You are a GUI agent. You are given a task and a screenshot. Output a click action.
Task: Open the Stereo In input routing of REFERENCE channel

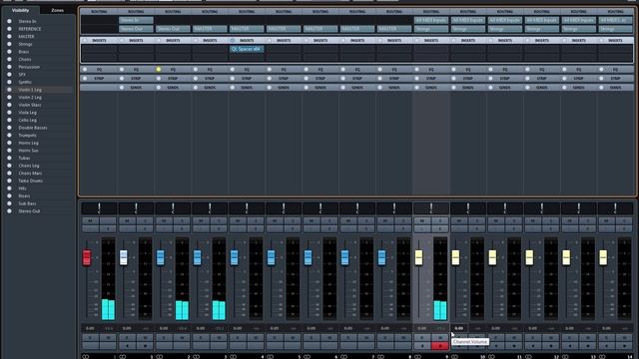click(x=136, y=20)
